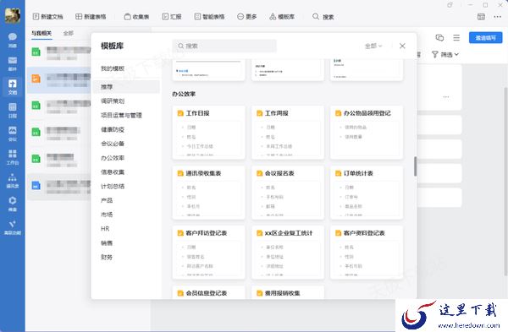Open the 客户资料登记表 template card
Image resolution: width=508 pixels, height=332 pixels.
point(367,252)
